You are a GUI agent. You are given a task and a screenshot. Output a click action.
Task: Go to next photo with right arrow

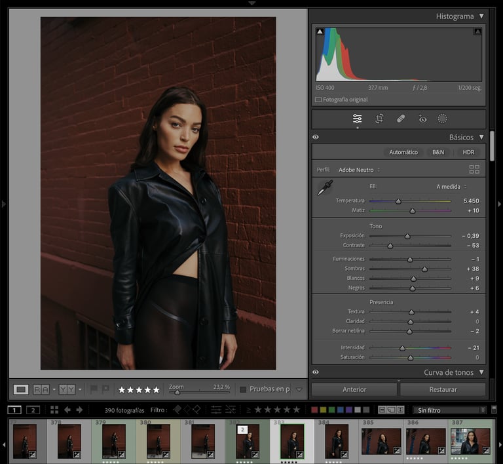(x=79, y=410)
